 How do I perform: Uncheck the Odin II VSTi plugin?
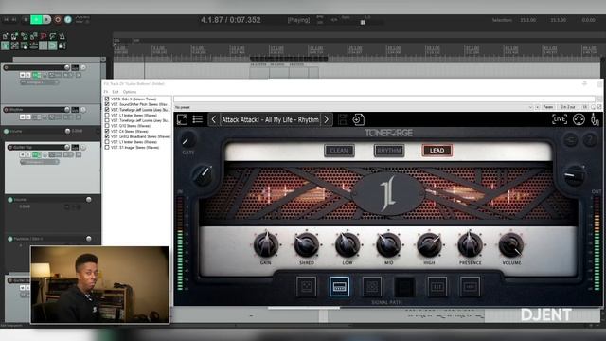[x=107, y=99]
